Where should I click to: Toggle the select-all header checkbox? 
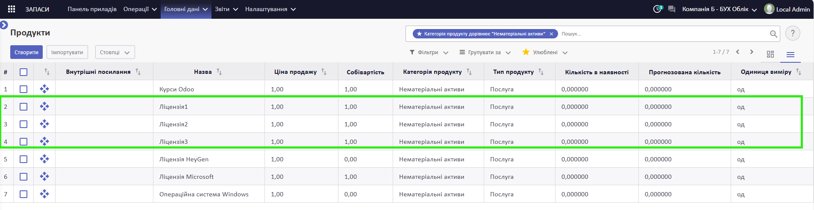pyautogui.click(x=24, y=72)
